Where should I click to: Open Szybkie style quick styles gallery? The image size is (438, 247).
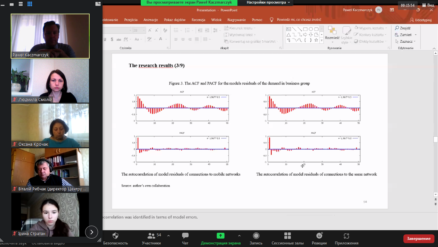click(346, 35)
